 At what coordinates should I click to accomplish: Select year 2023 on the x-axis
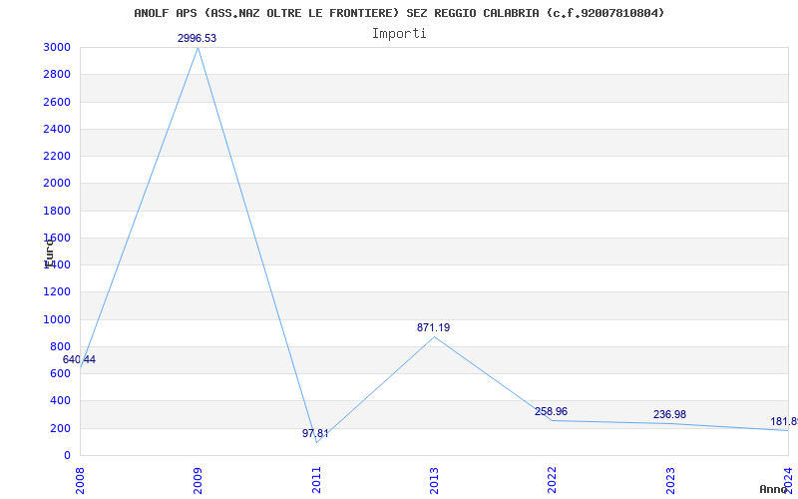tap(670, 479)
